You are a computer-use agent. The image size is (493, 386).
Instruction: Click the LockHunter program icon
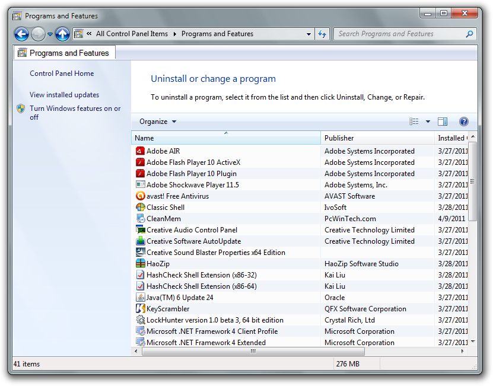[x=140, y=320]
